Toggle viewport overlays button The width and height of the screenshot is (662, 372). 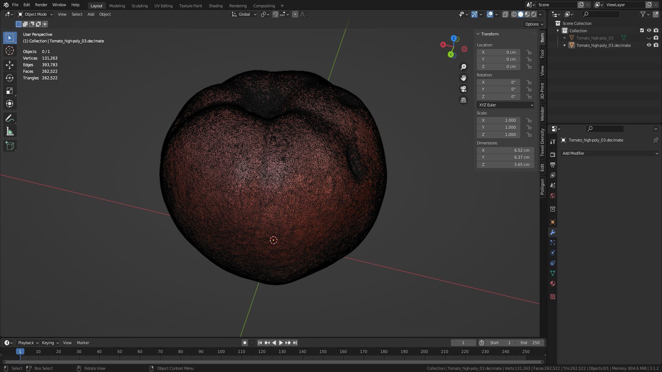point(490,14)
